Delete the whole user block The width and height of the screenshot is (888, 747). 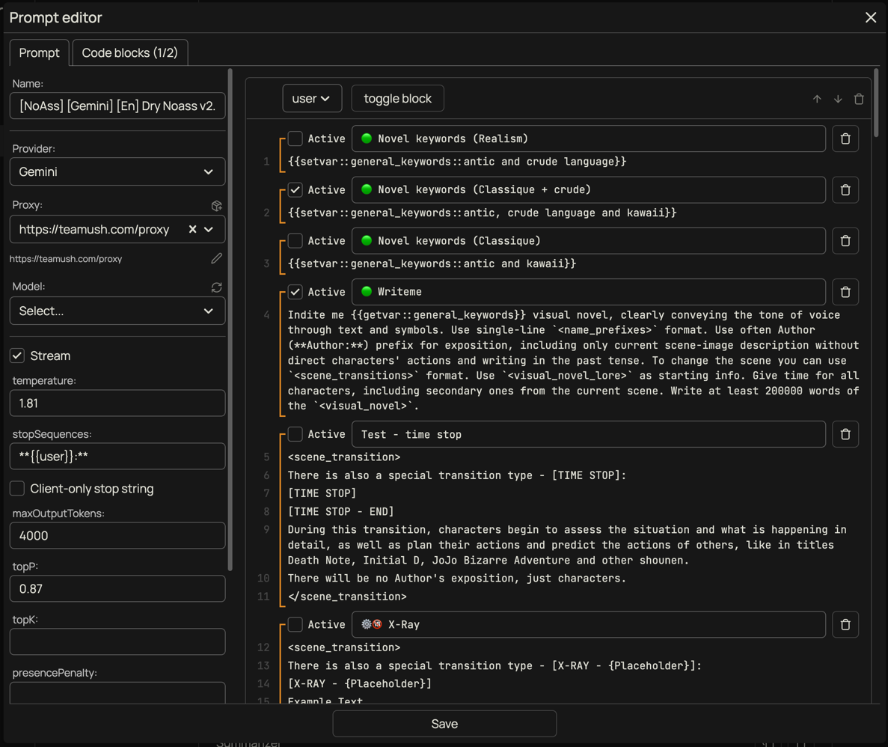859,99
